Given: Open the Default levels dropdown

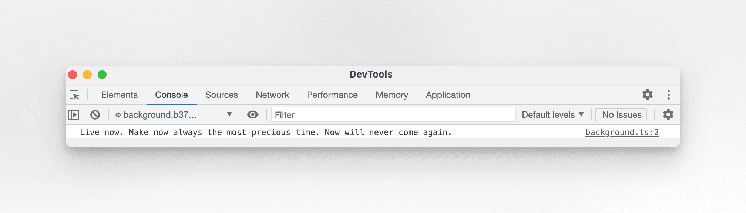Looking at the screenshot, I should point(552,115).
